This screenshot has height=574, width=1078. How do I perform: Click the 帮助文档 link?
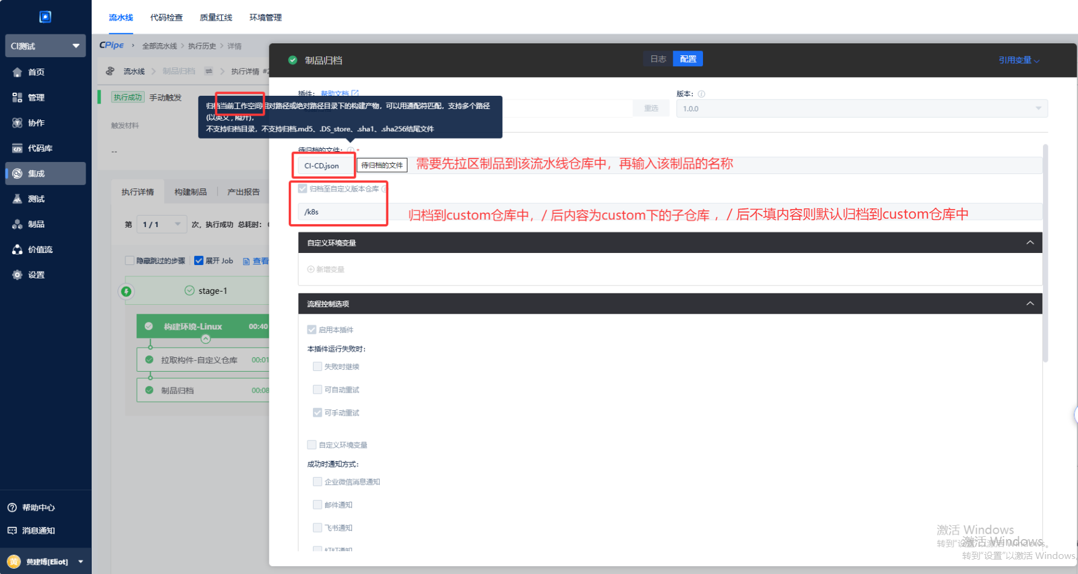pos(335,93)
